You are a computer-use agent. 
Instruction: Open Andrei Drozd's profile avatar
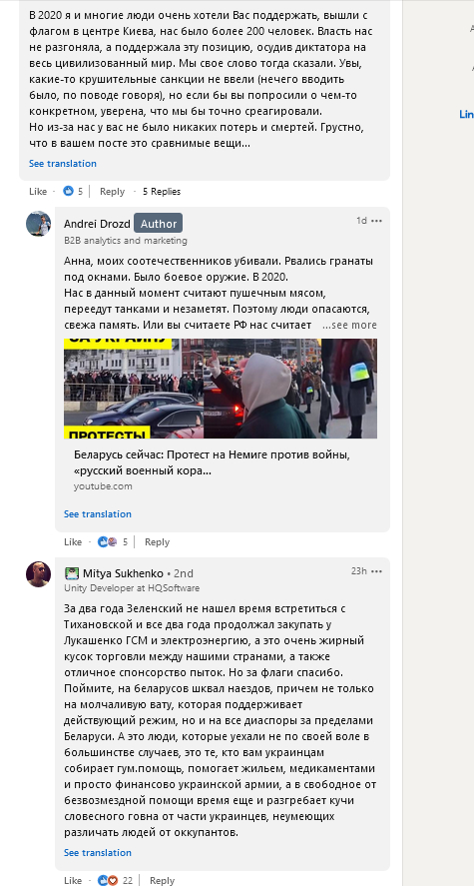(x=38, y=224)
